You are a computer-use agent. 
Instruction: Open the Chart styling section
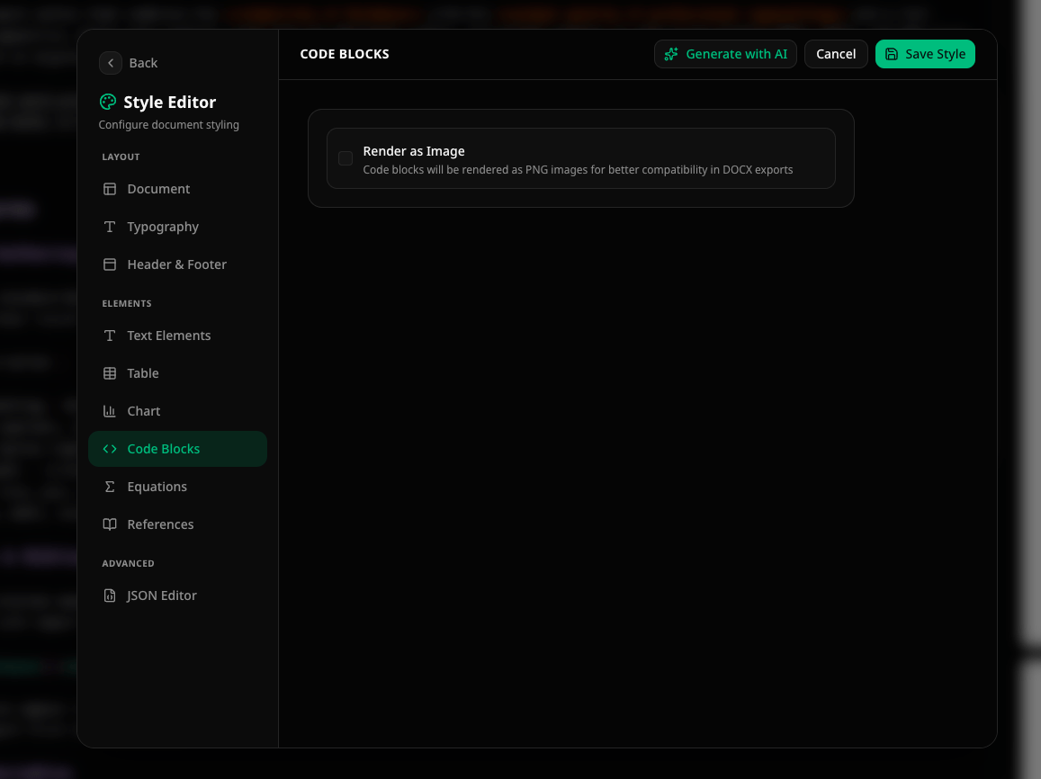point(177,411)
